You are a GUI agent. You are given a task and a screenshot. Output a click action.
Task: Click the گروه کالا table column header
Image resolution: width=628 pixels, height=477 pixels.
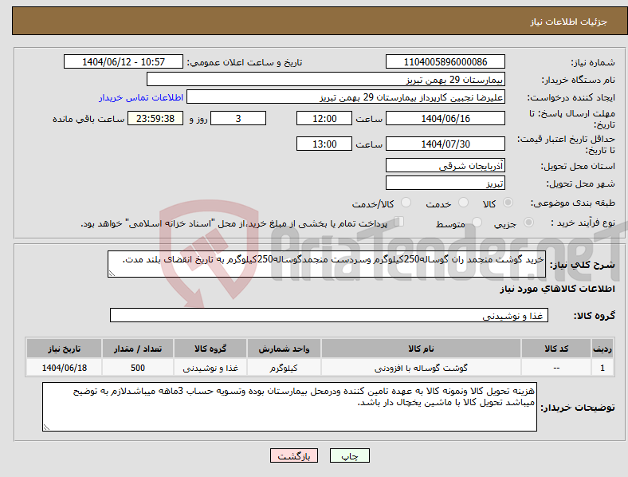pyautogui.click(x=210, y=349)
